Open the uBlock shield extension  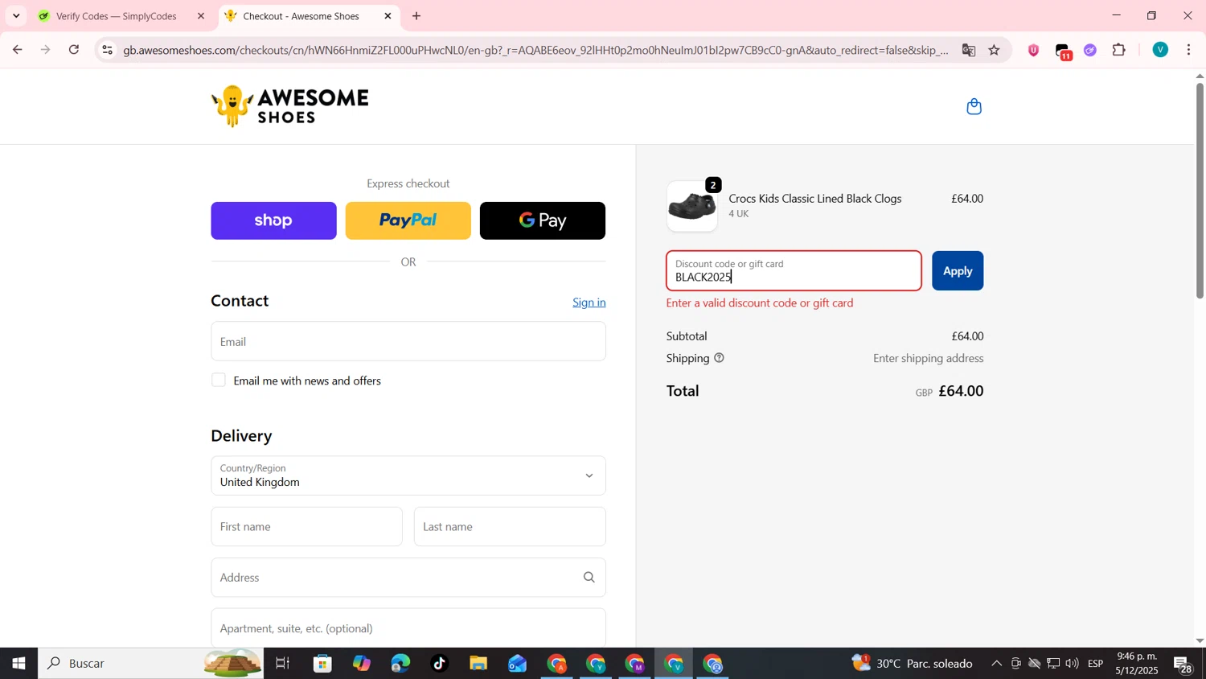coord(1034,50)
